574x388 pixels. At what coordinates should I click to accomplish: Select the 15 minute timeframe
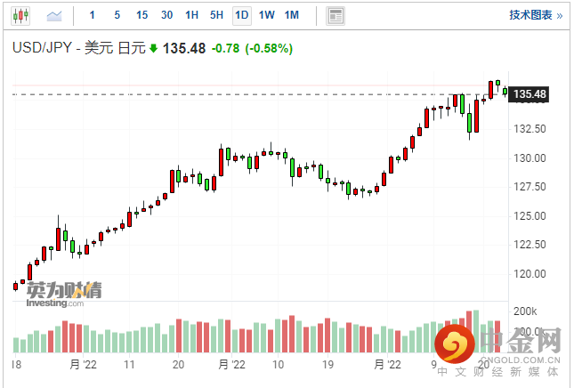click(x=141, y=15)
